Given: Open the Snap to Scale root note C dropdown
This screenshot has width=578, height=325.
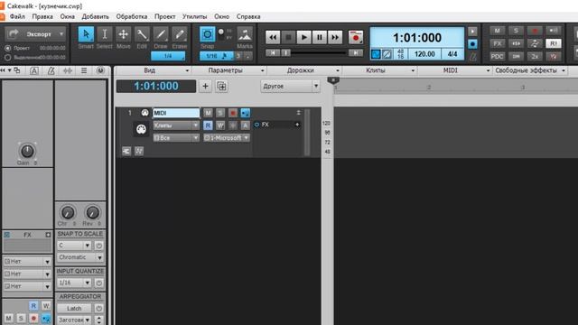Looking at the screenshot, I should click(x=74, y=246).
